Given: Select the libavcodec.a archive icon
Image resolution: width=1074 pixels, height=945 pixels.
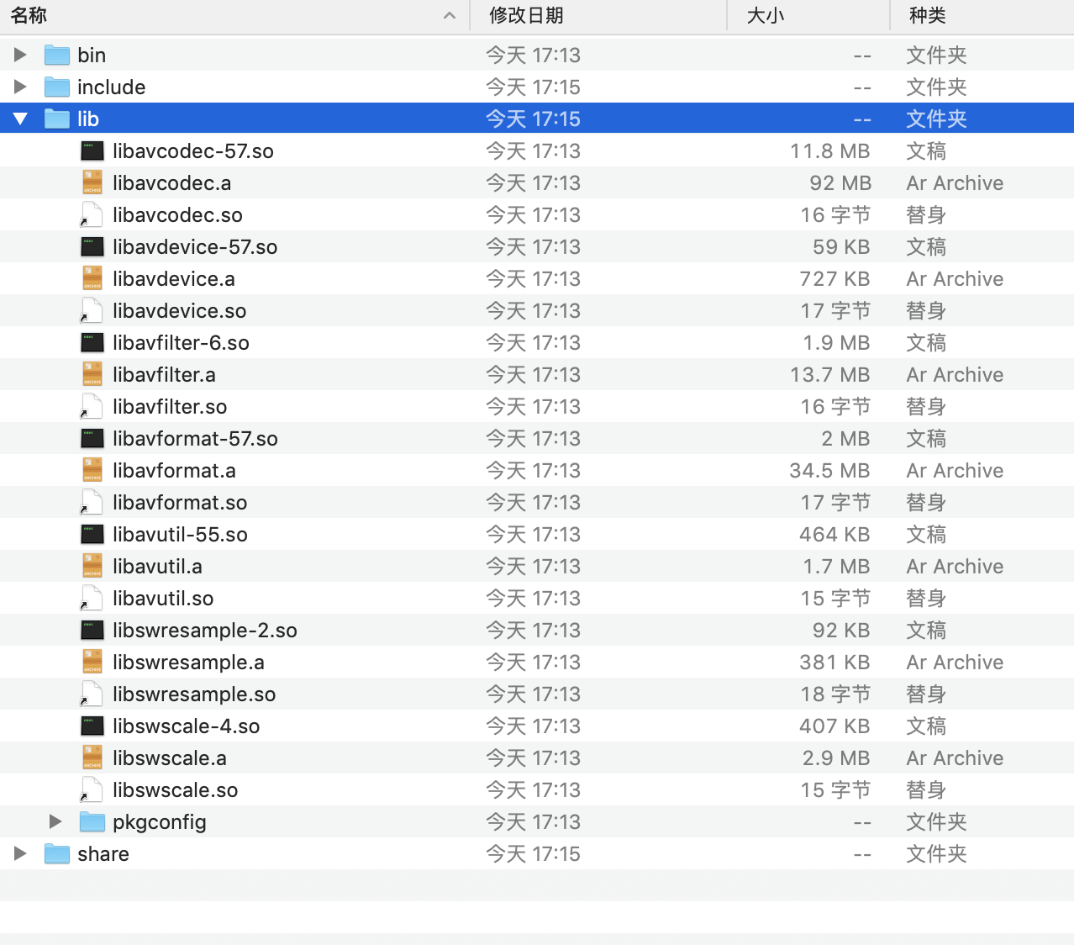Looking at the screenshot, I should click(x=92, y=182).
